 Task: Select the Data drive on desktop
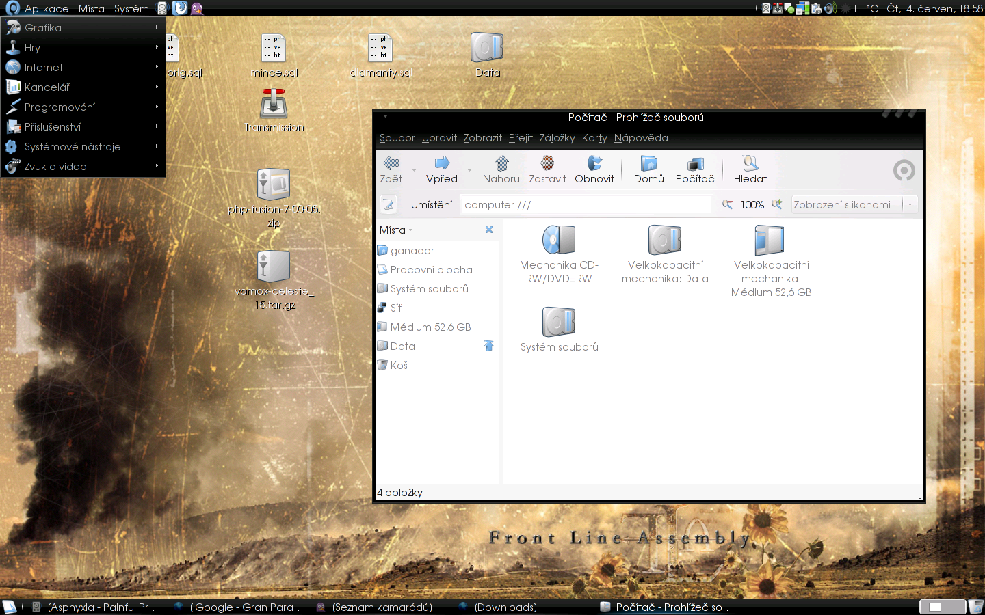pos(488,56)
